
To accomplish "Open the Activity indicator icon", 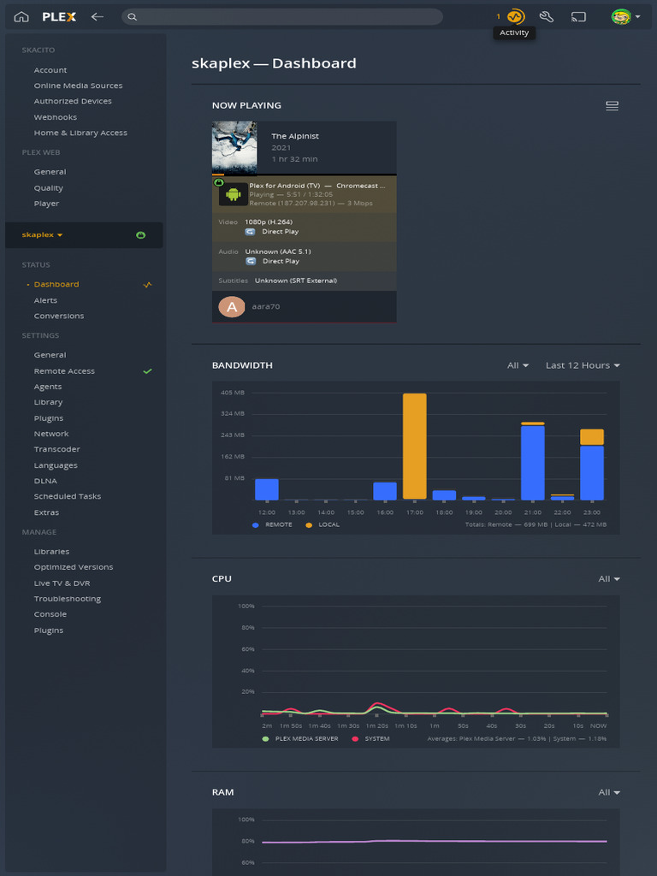I will tap(516, 17).
